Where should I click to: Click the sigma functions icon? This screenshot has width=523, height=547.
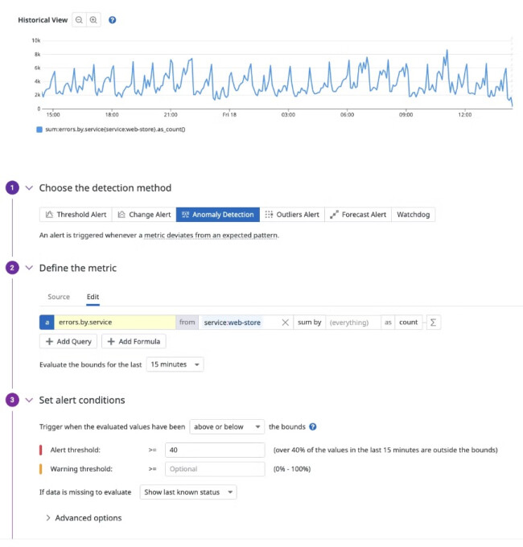(x=433, y=323)
